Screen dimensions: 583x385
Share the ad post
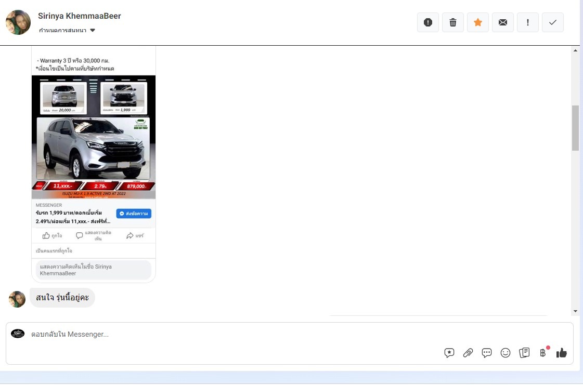135,235
